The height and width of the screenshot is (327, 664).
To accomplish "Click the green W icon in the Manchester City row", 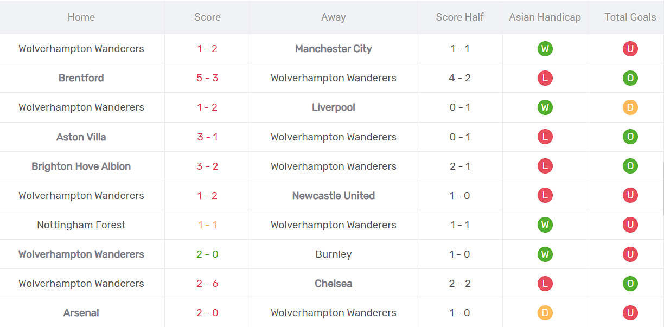I will [545, 49].
